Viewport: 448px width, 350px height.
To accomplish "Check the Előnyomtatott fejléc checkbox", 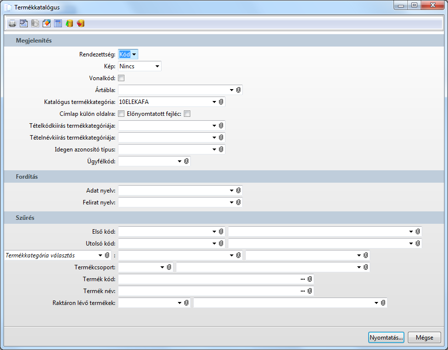I will (187, 114).
